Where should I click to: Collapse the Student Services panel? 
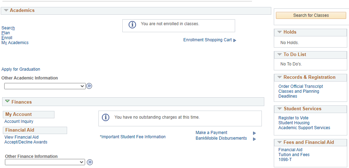coord(279,109)
